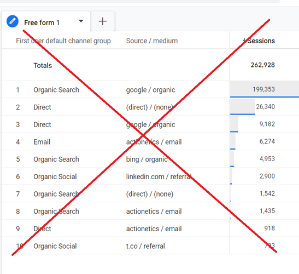Viewport: 299px width, 274px height.
Task: Select Direct in row 2
Action: [x=42, y=107]
